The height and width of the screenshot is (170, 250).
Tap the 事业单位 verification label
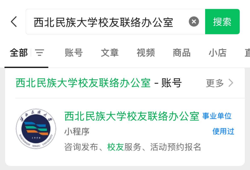tap(217, 116)
